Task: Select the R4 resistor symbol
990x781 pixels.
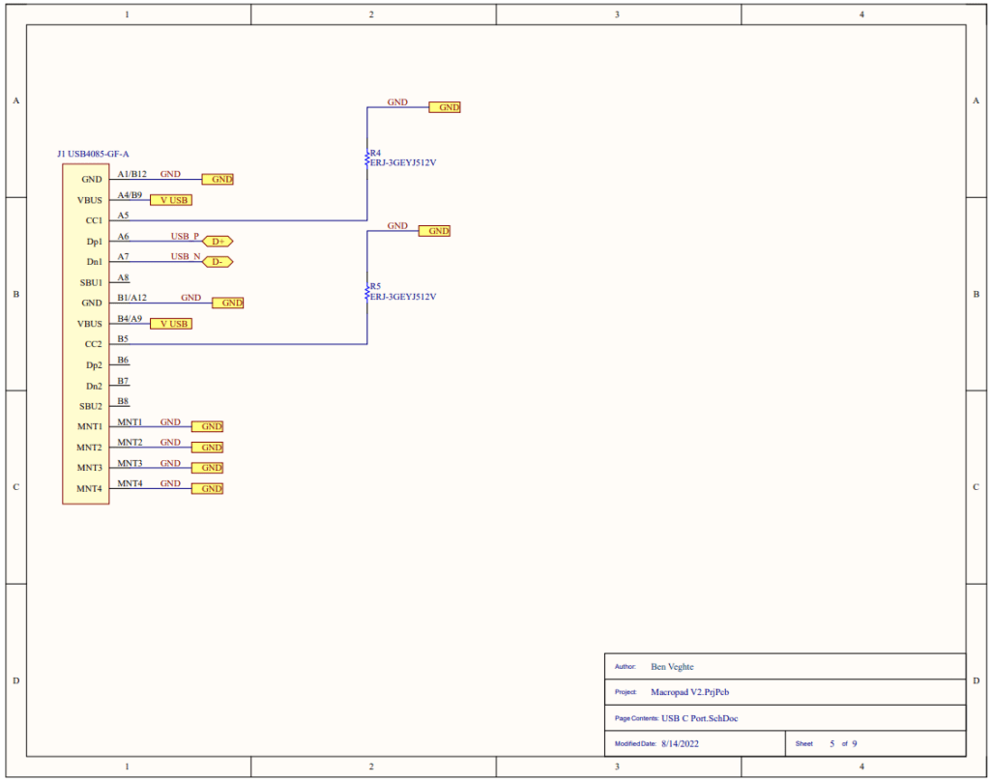Action: pos(367,159)
